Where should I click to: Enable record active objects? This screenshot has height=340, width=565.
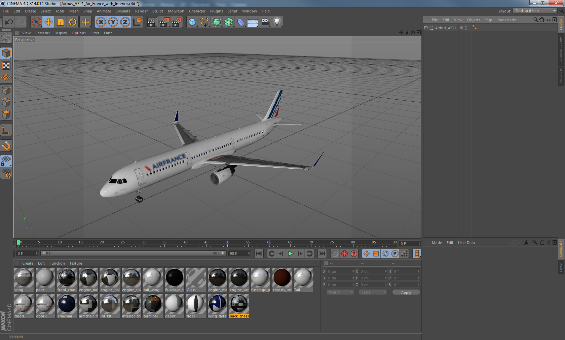click(335, 253)
